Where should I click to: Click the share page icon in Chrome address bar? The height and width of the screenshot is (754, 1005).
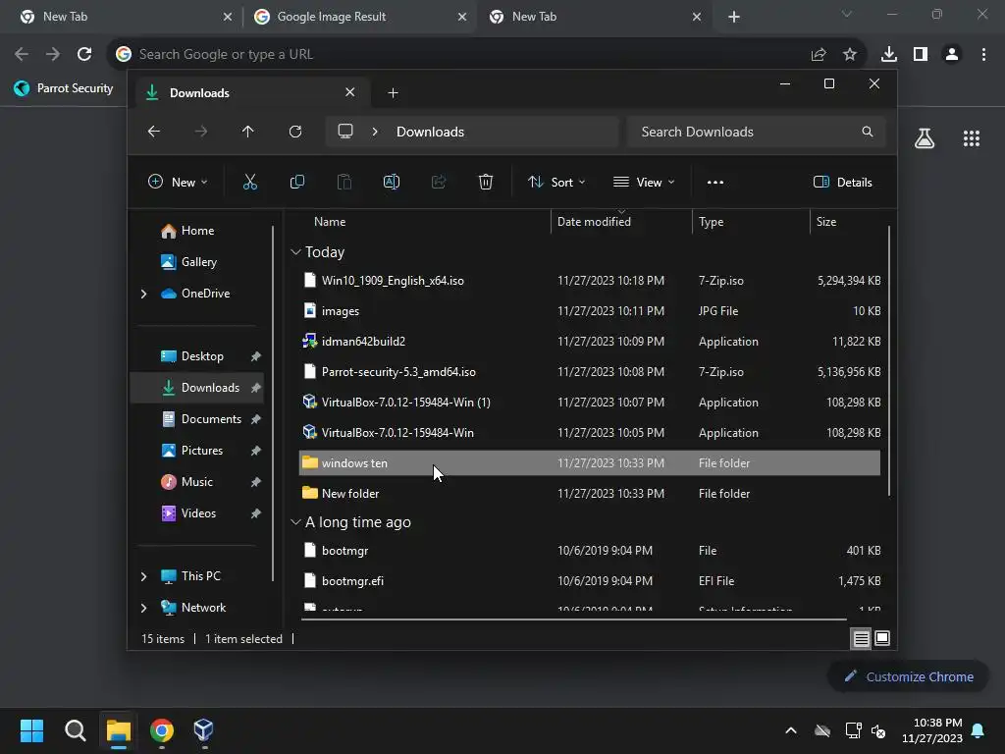(x=819, y=55)
